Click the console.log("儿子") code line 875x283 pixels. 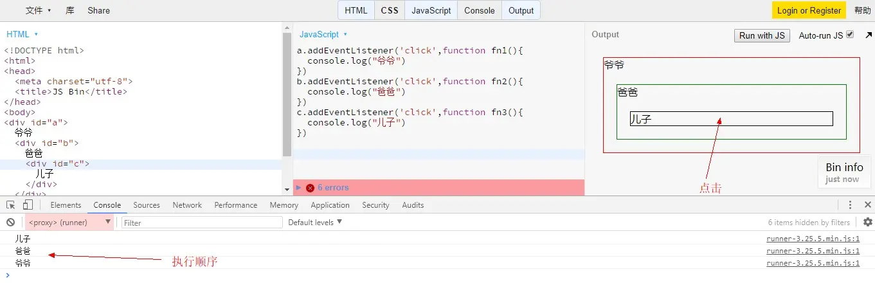click(x=357, y=123)
